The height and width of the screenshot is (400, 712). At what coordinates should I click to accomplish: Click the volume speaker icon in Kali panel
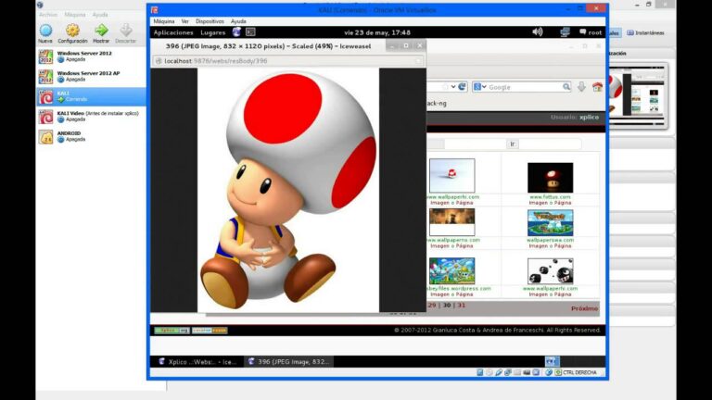538,31
